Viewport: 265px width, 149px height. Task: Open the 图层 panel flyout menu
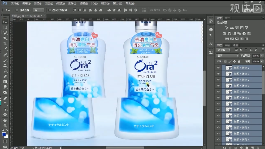tap(262, 45)
